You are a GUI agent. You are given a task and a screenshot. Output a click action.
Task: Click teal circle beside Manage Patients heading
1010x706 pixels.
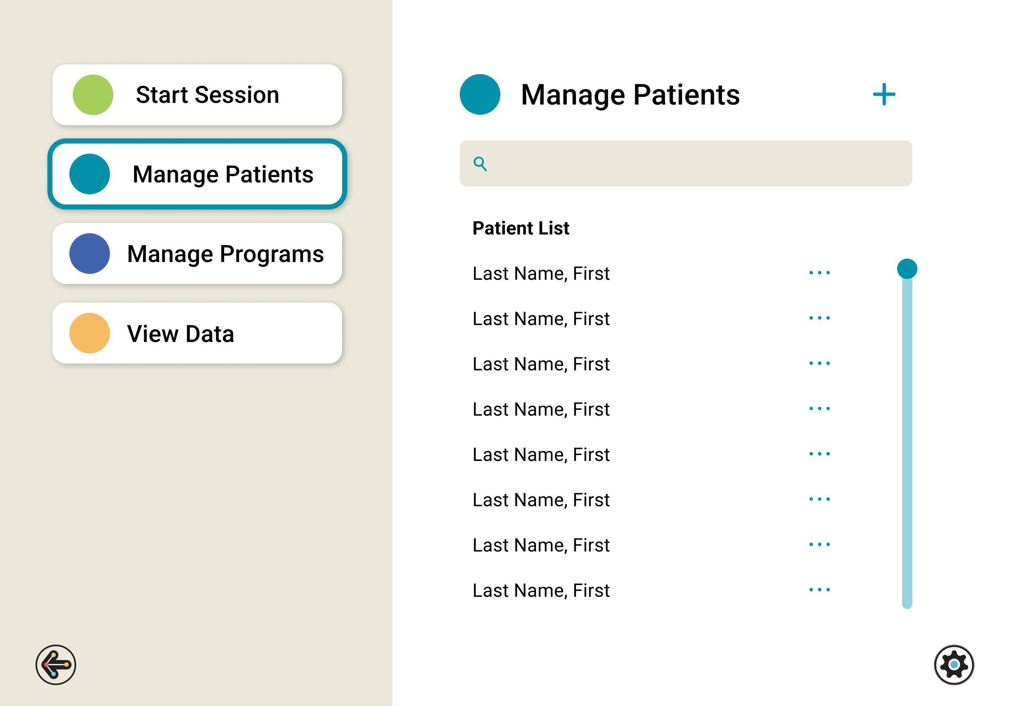480,95
